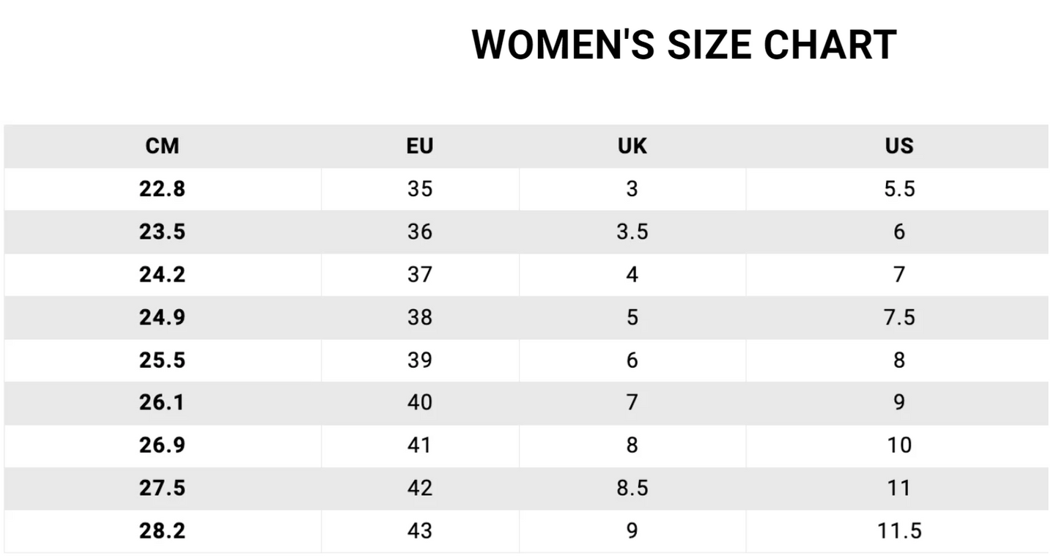Select the CM column header
This screenshot has width=1059, height=559.
(162, 147)
